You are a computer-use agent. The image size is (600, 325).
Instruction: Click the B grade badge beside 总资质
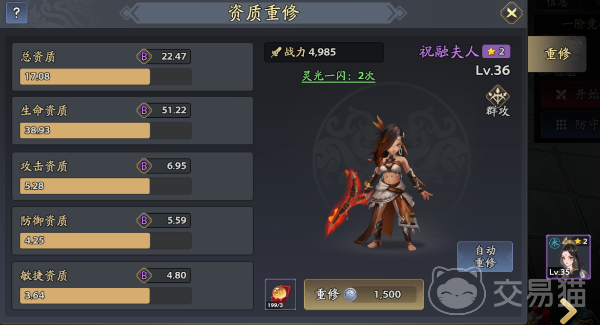pyautogui.click(x=144, y=56)
